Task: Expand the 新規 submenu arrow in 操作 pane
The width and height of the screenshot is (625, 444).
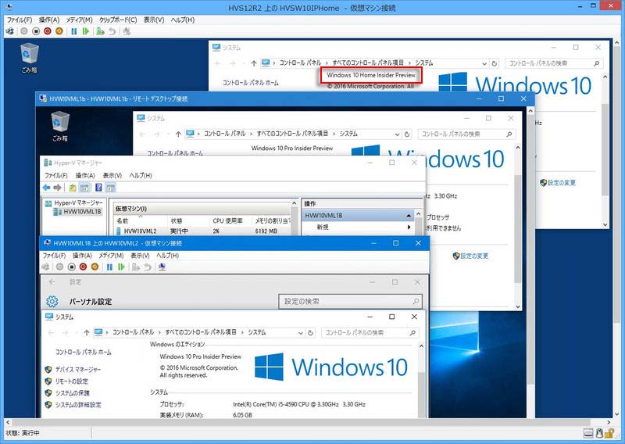Action: click(409, 227)
